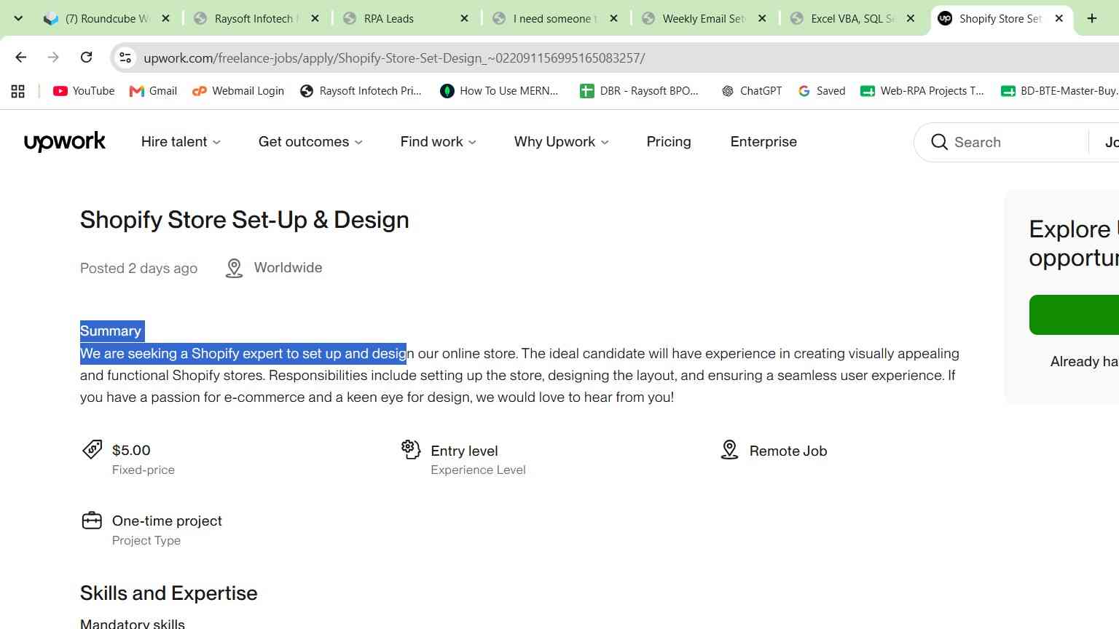Viewport: 1119px width, 629px height.
Task: Open the Enterprise link
Action: (x=763, y=142)
